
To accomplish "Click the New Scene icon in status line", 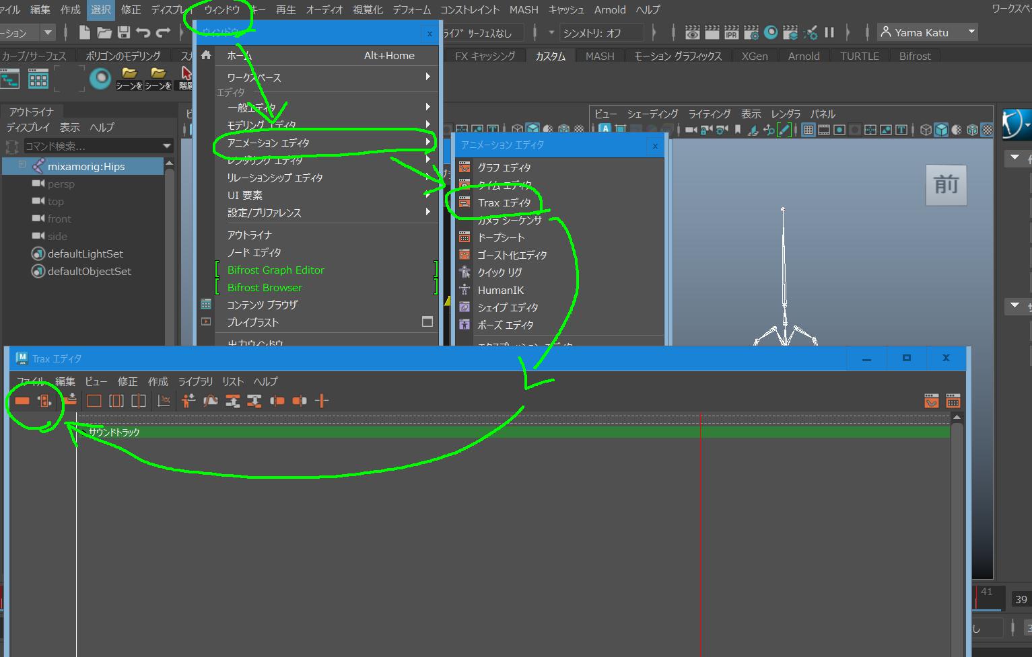I will click(85, 32).
